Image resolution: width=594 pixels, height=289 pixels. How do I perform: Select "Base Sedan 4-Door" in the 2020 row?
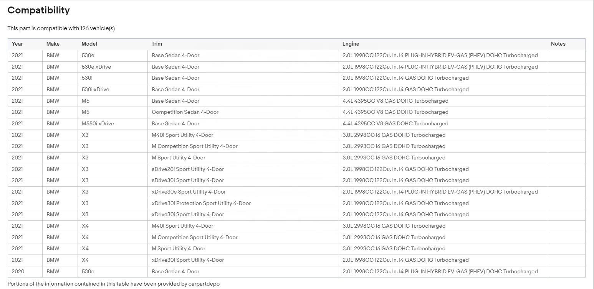coord(175,271)
